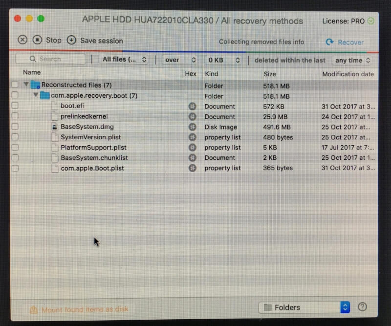Select the com.apple.Boot.plist file name

coord(92,168)
